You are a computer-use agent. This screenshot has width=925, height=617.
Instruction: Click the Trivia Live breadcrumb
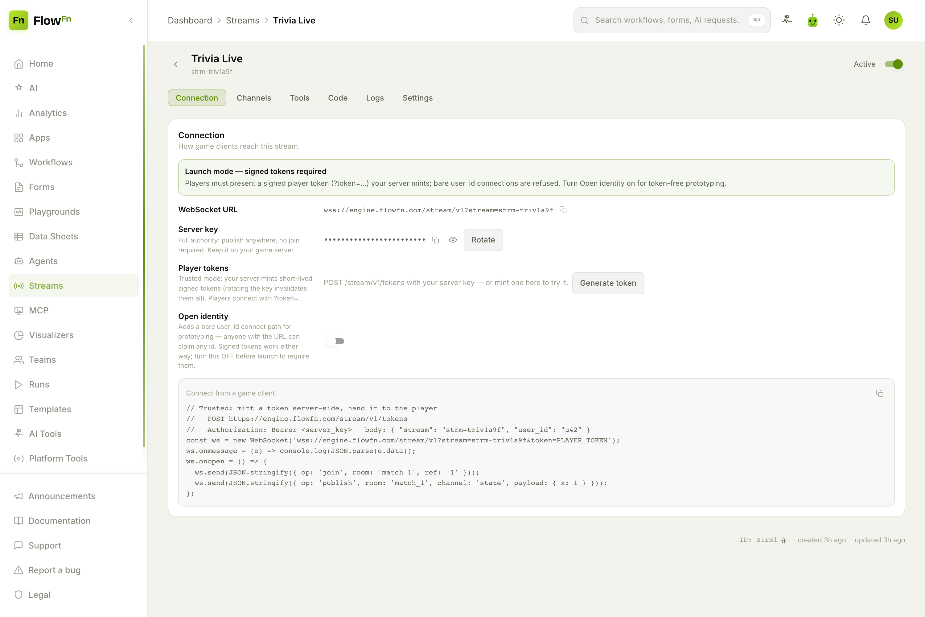[x=294, y=20]
